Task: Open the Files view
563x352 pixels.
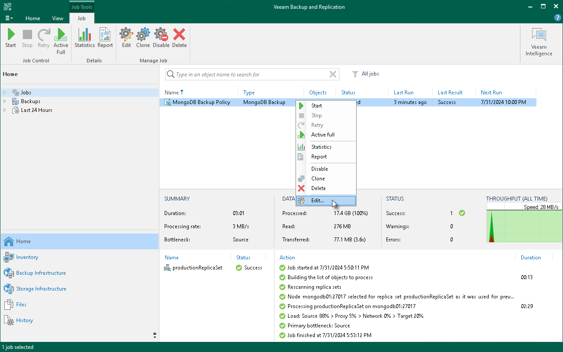Action: pos(79,305)
